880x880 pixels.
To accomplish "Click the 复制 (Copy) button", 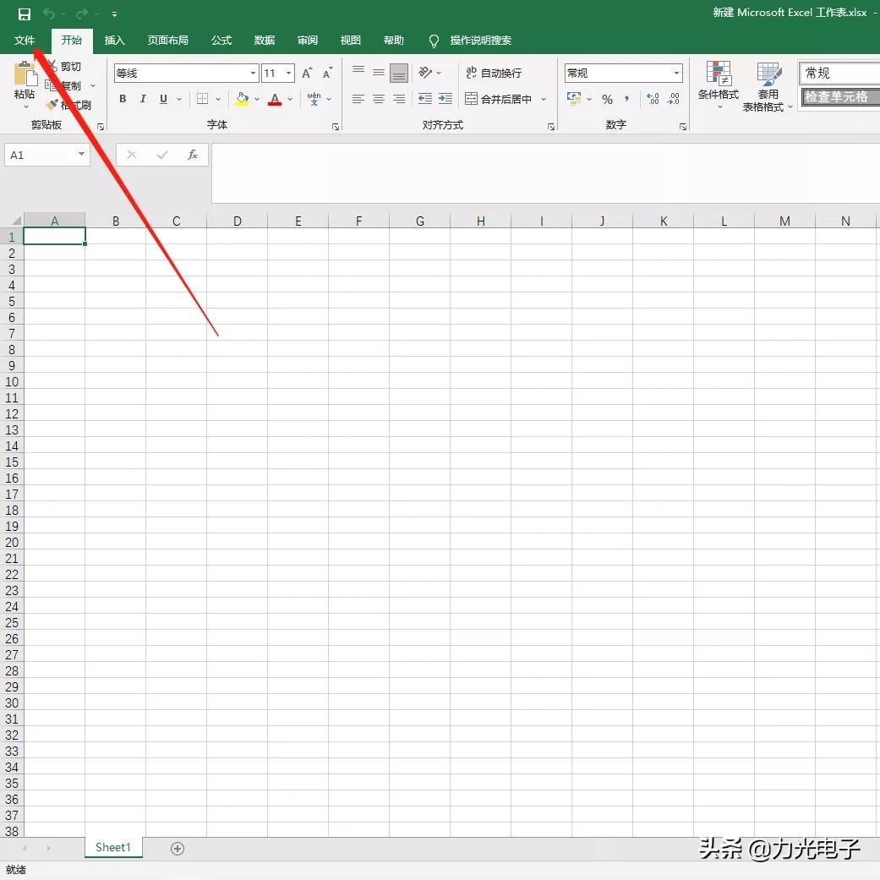I will [68, 85].
